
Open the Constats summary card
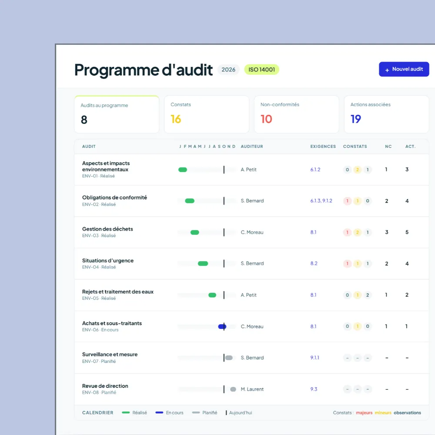(x=206, y=114)
